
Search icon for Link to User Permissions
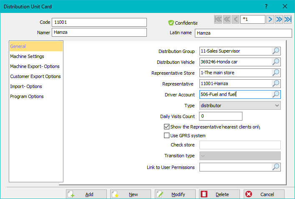276,167
